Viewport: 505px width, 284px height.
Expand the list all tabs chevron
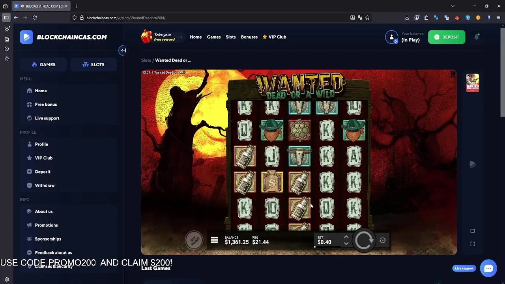pyautogui.click(x=453, y=6)
